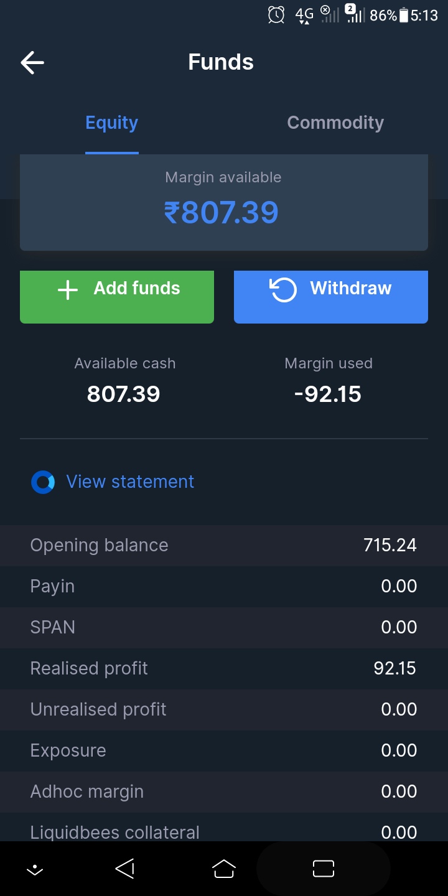This screenshot has width=448, height=896.
Task: Select the Opening balance row
Action: 224,545
